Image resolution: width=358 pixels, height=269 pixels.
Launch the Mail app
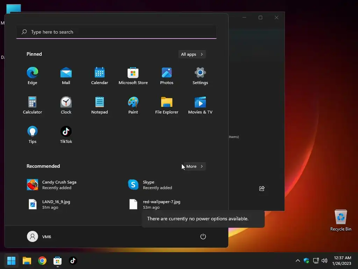66,76
